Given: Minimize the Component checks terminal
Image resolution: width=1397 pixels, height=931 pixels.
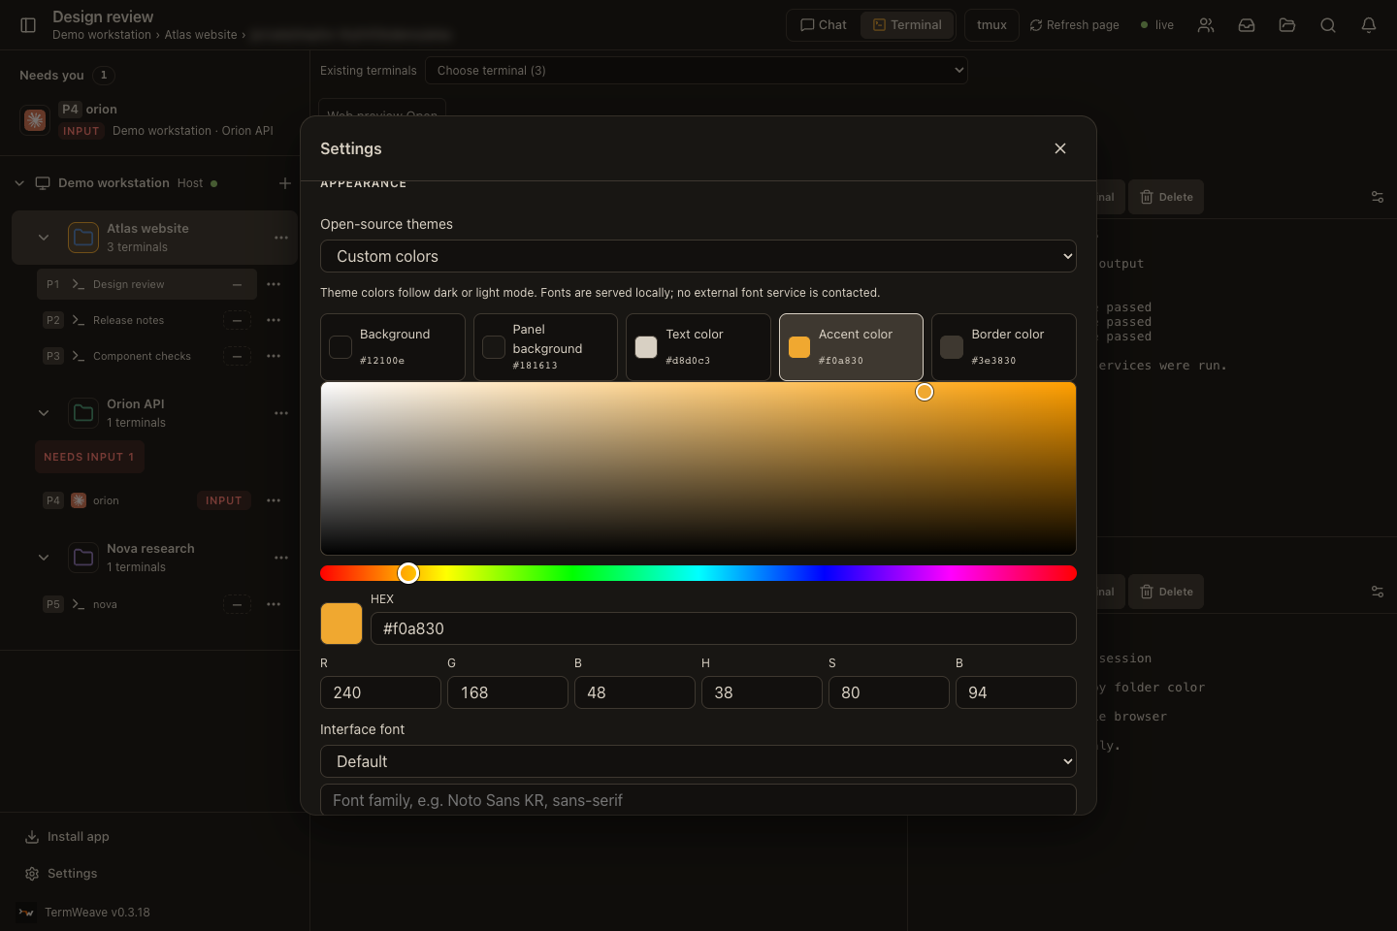Looking at the screenshot, I should pyautogui.click(x=237, y=356).
